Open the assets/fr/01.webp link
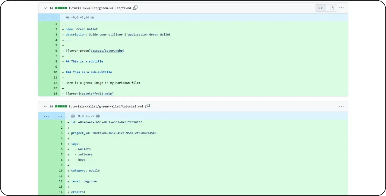Screen dimensions: 386x196 tap(97, 93)
